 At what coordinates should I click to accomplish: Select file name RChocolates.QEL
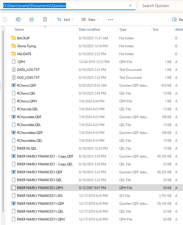[30, 141]
